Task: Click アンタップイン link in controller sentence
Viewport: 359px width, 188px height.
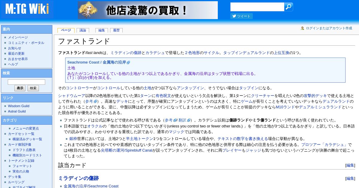Action: (190, 88)
